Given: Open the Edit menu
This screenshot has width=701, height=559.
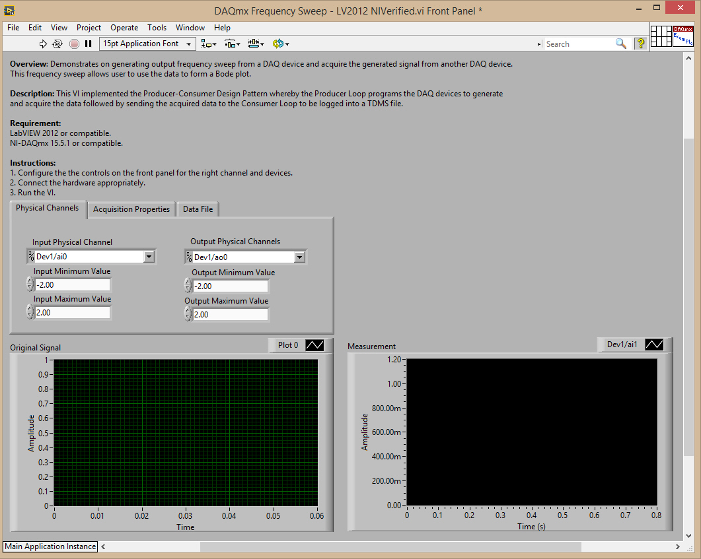Looking at the screenshot, I should pos(35,28).
